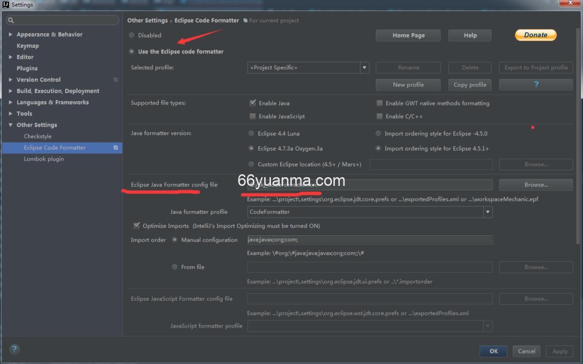Click the IntelliJ icon in title bar
583x364 pixels.
point(6,4)
